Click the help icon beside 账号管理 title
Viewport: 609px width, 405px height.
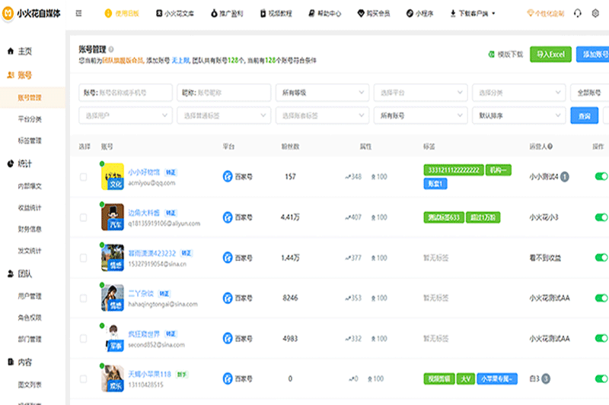click(111, 49)
